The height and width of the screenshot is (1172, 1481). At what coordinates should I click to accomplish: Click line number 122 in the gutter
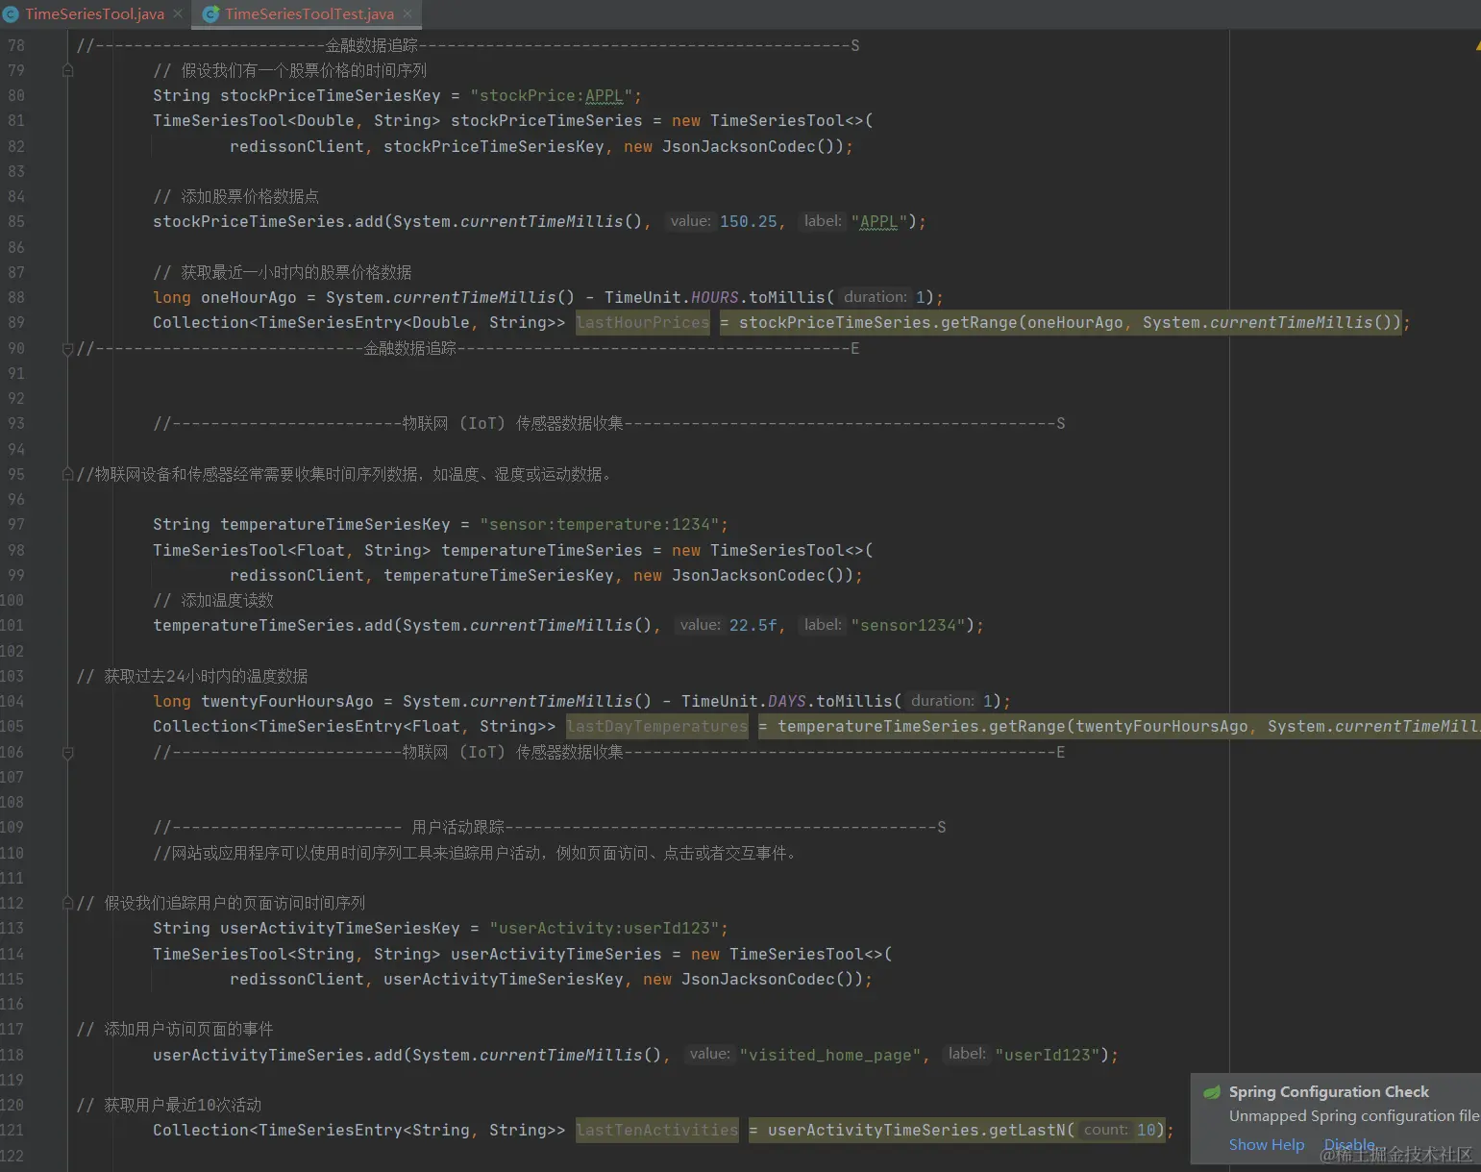(12, 1156)
